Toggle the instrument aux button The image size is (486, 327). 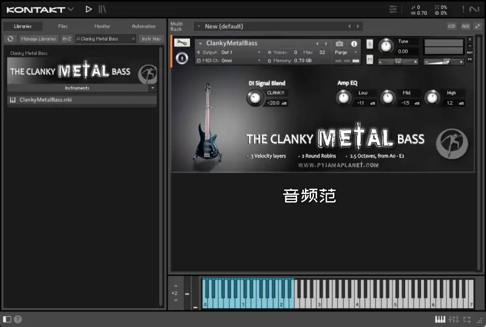tap(470, 52)
